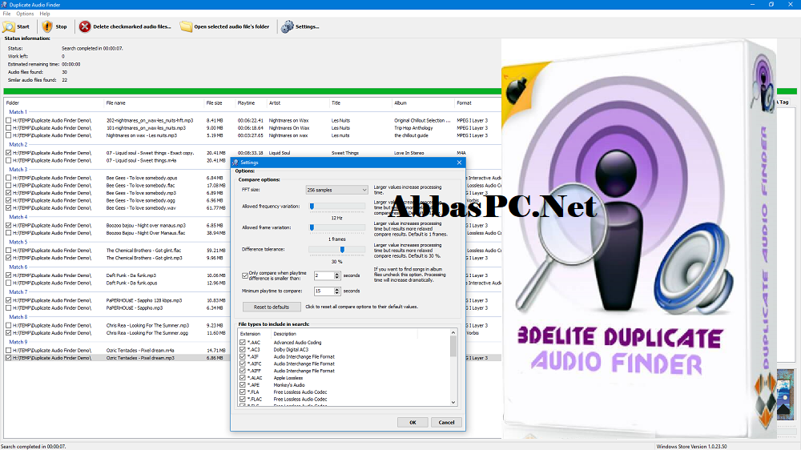The width and height of the screenshot is (801, 450).
Task: Click the file types list scroll-up arrow
Action: point(453,332)
